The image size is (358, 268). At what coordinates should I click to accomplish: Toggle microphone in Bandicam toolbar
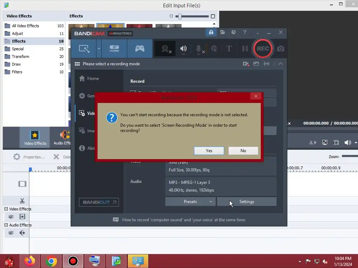199,49
